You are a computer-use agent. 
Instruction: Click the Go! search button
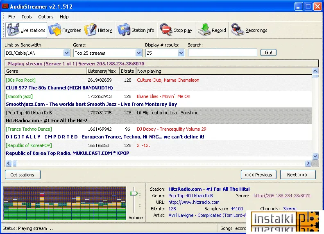(268, 53)
